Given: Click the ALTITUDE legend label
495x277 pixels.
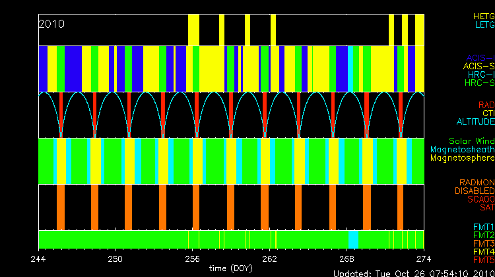Looking at the screenshot, I should pyautogui.click(x=475, y=122).
